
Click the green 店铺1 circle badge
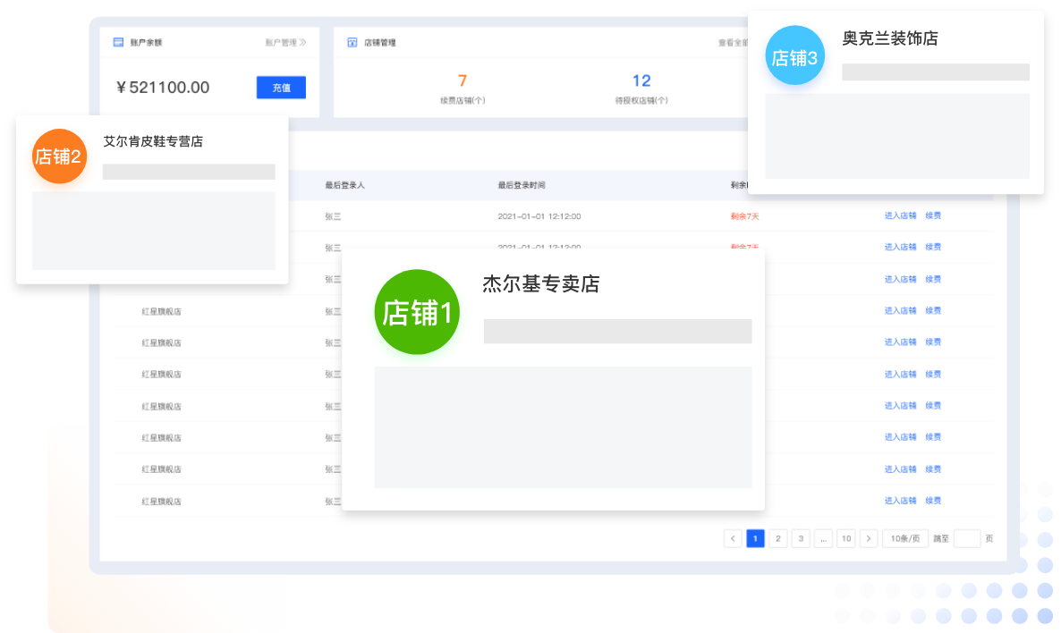click(x=417, y=312)
